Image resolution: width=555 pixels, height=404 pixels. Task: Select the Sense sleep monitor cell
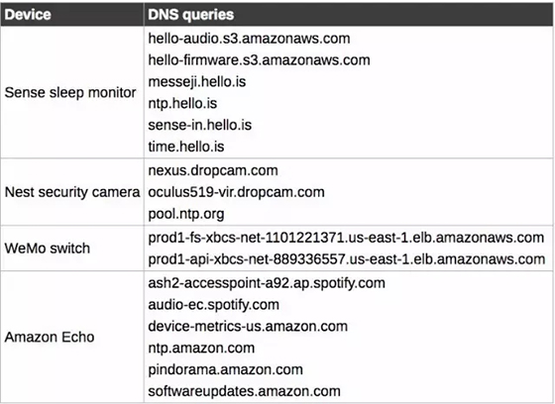(x=72, y=92)
